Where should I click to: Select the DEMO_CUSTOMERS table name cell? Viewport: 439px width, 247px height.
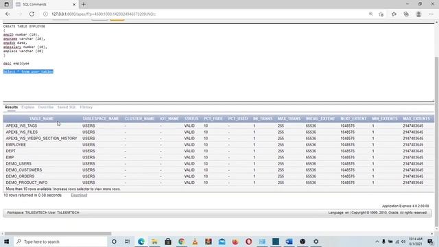click(24, 170)
